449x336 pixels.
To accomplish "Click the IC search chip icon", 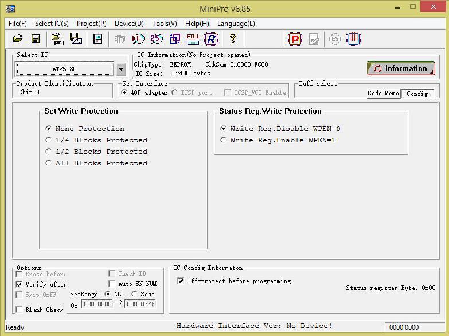I will coord(98,38).
